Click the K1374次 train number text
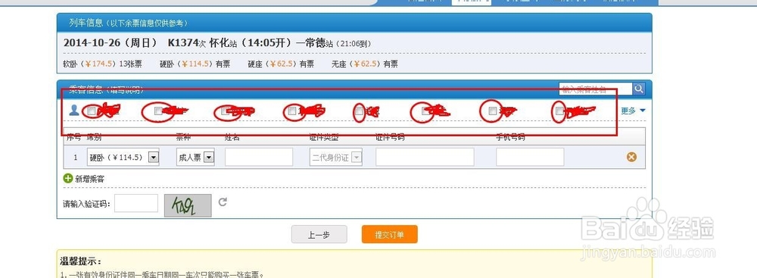The width and height of the screenshot is (757, 278). (187, 43)
